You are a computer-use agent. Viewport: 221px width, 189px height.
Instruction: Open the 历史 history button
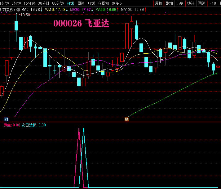click(x=180, y=3)
